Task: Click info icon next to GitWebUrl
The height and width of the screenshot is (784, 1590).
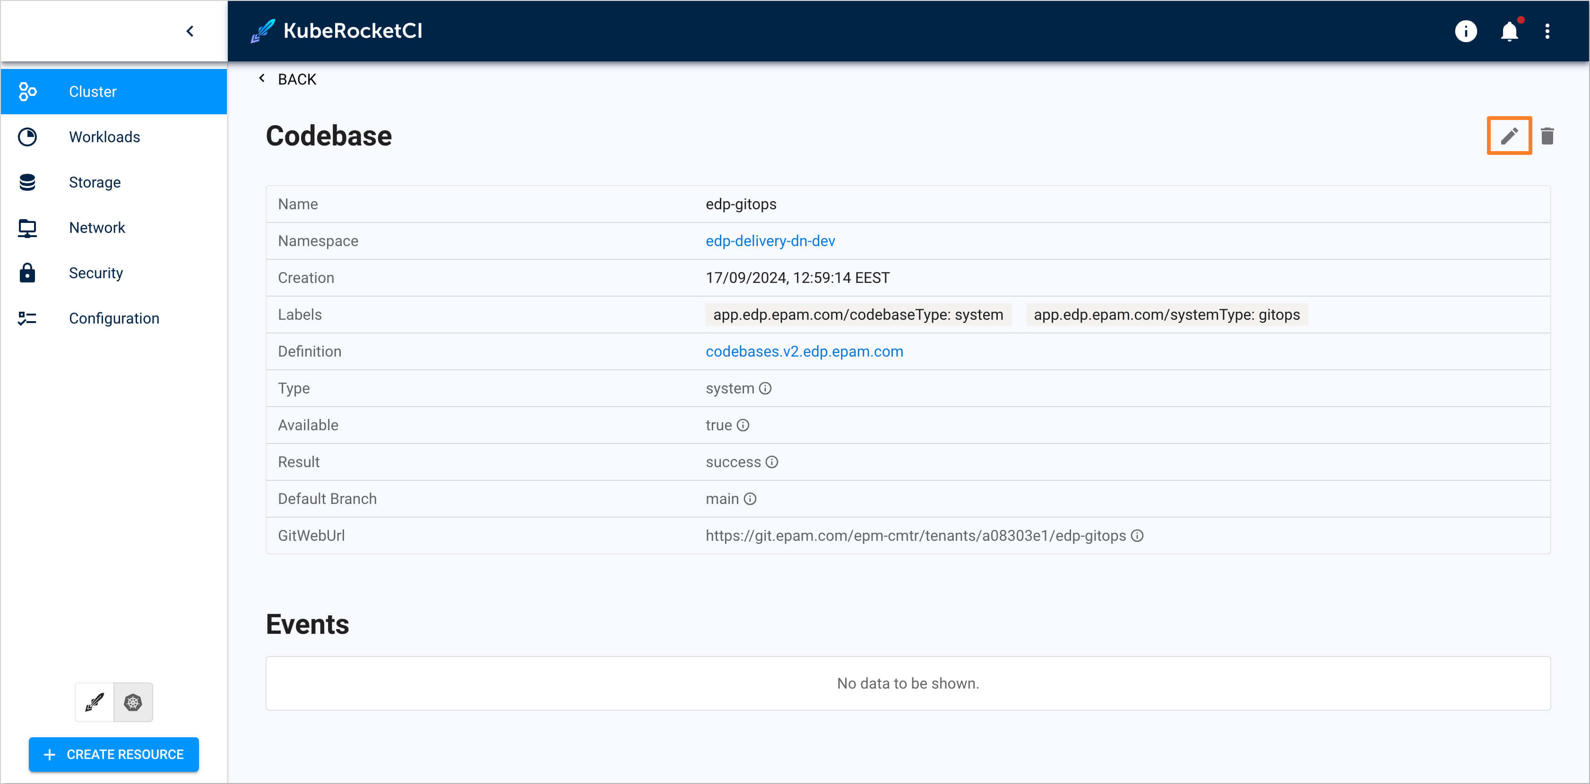Action: [1137, 536]
